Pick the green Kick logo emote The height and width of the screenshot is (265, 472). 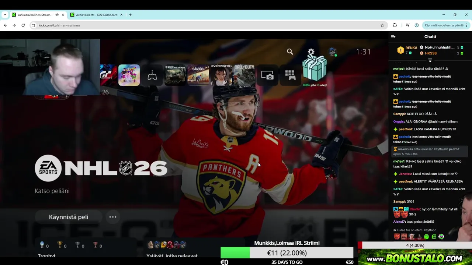click(x=434, y=237)
